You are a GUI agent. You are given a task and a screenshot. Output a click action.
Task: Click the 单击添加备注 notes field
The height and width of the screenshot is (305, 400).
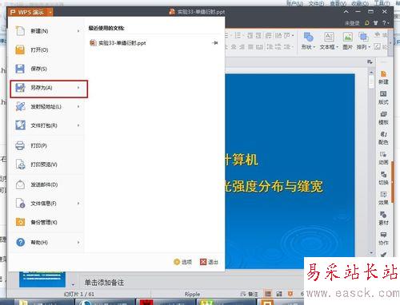point(104,283)
